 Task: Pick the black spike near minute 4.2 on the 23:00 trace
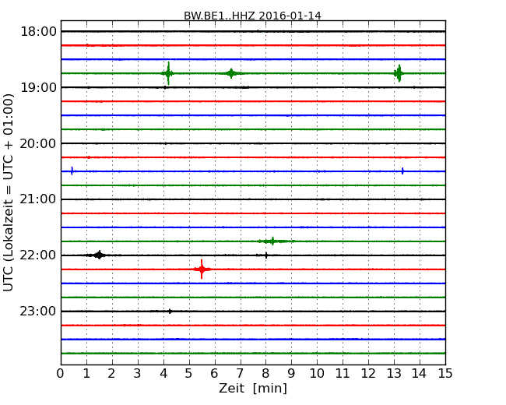pos(170,312)
